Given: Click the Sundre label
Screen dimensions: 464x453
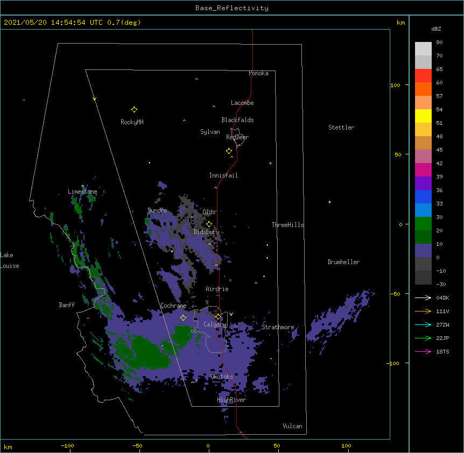Looking at the screenshot, I should point(157,210).
